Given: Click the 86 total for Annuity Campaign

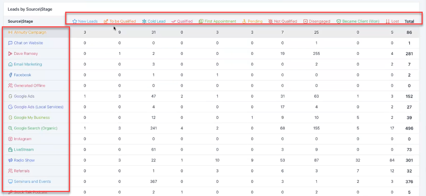Looking at the screenshot, I should pos(409,33).
